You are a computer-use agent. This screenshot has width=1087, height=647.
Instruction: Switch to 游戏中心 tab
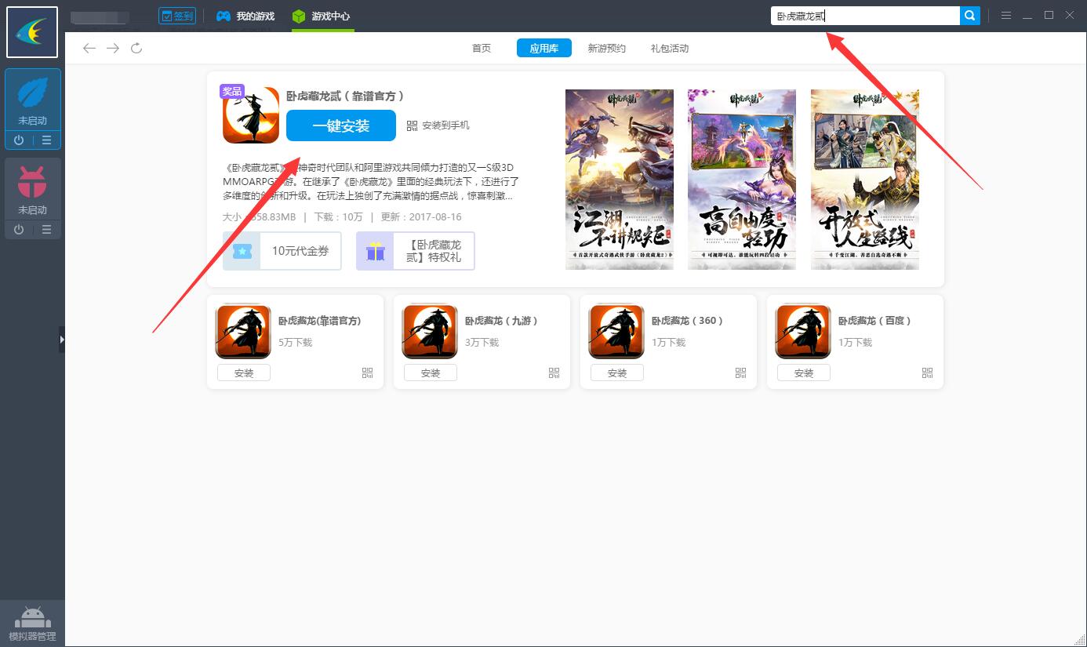point(322,16)
